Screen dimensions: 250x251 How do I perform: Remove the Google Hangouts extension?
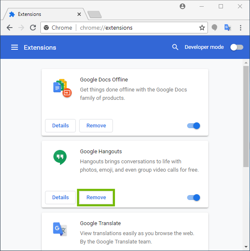96,198
